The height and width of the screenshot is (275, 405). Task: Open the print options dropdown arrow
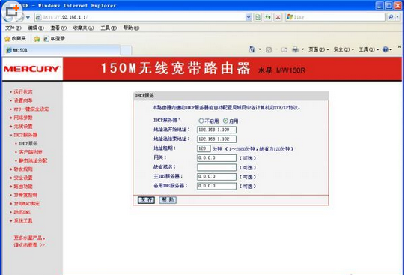point(302,49)
